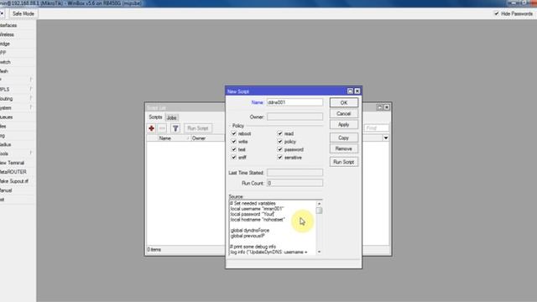Click the red plus add script icon

pos(151,128)
